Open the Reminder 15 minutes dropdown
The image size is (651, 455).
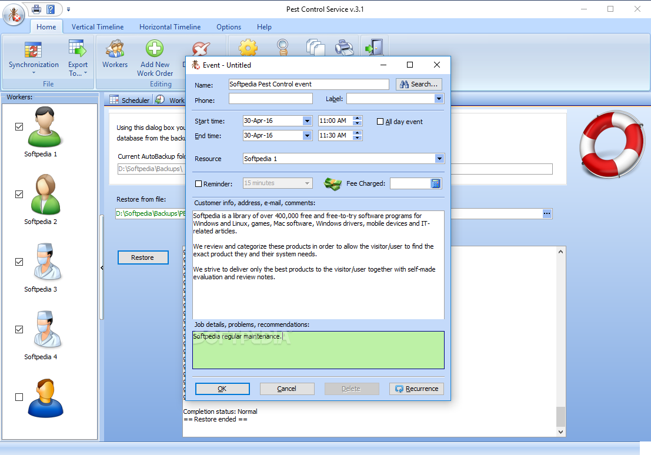click(x=307, y=183)
